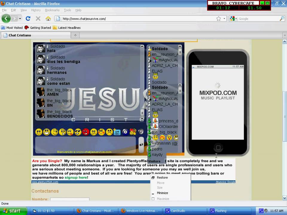Click the Stop loading X icon
This screenshot has width=287, height=215.
(38, 19)
